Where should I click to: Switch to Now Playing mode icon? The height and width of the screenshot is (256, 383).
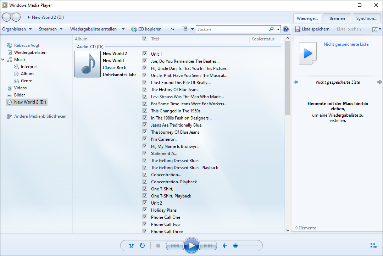[373, 245]
